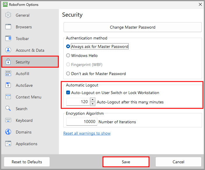Click the Number of Iterations field
This screenshot has height=170, width=205.
82,122
